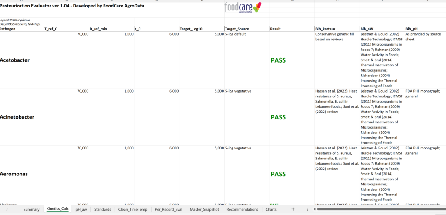The width and height of the screenshot is (446, 215).
Task: Switch to the Summary sheet tab
Action: pyautogui.click(x=31, y=209)
